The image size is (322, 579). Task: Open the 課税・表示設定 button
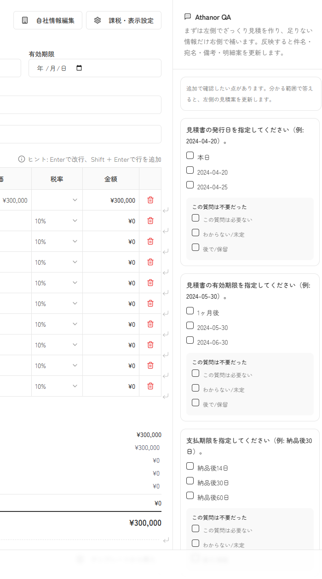coord(124,20)
